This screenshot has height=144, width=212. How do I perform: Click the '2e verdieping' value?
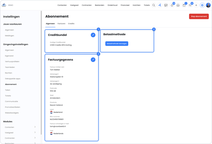pyautogui.click(x=56, y=84)
